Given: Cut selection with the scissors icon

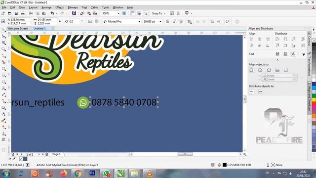Looking at the screenshot, I should coord(31,13).
